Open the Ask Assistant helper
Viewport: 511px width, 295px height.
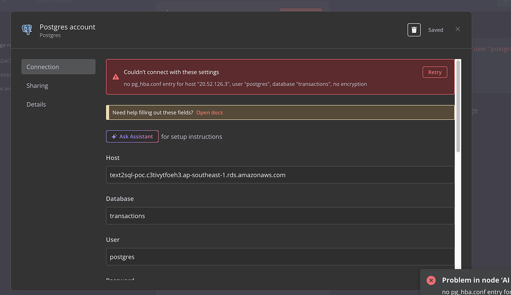coord(132,137)
